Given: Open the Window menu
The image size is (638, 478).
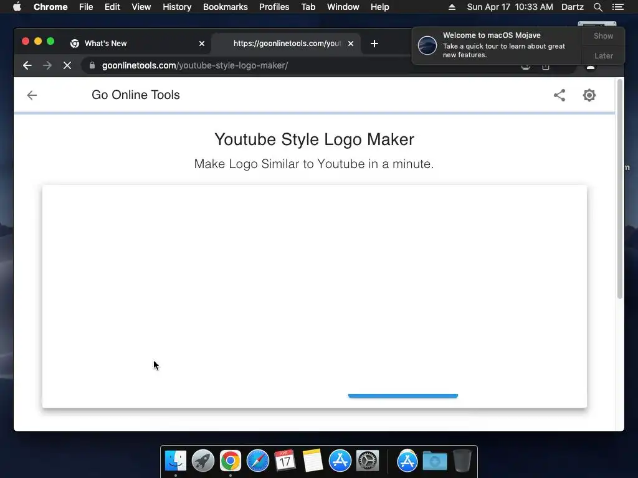Looking at the screenshot, I should click(343, 7).
